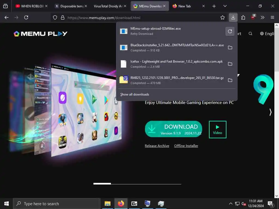Screen dimensions: 279x209
Task: Close the VirusTotal Droidy tab
Action: (x=125, y=6)
